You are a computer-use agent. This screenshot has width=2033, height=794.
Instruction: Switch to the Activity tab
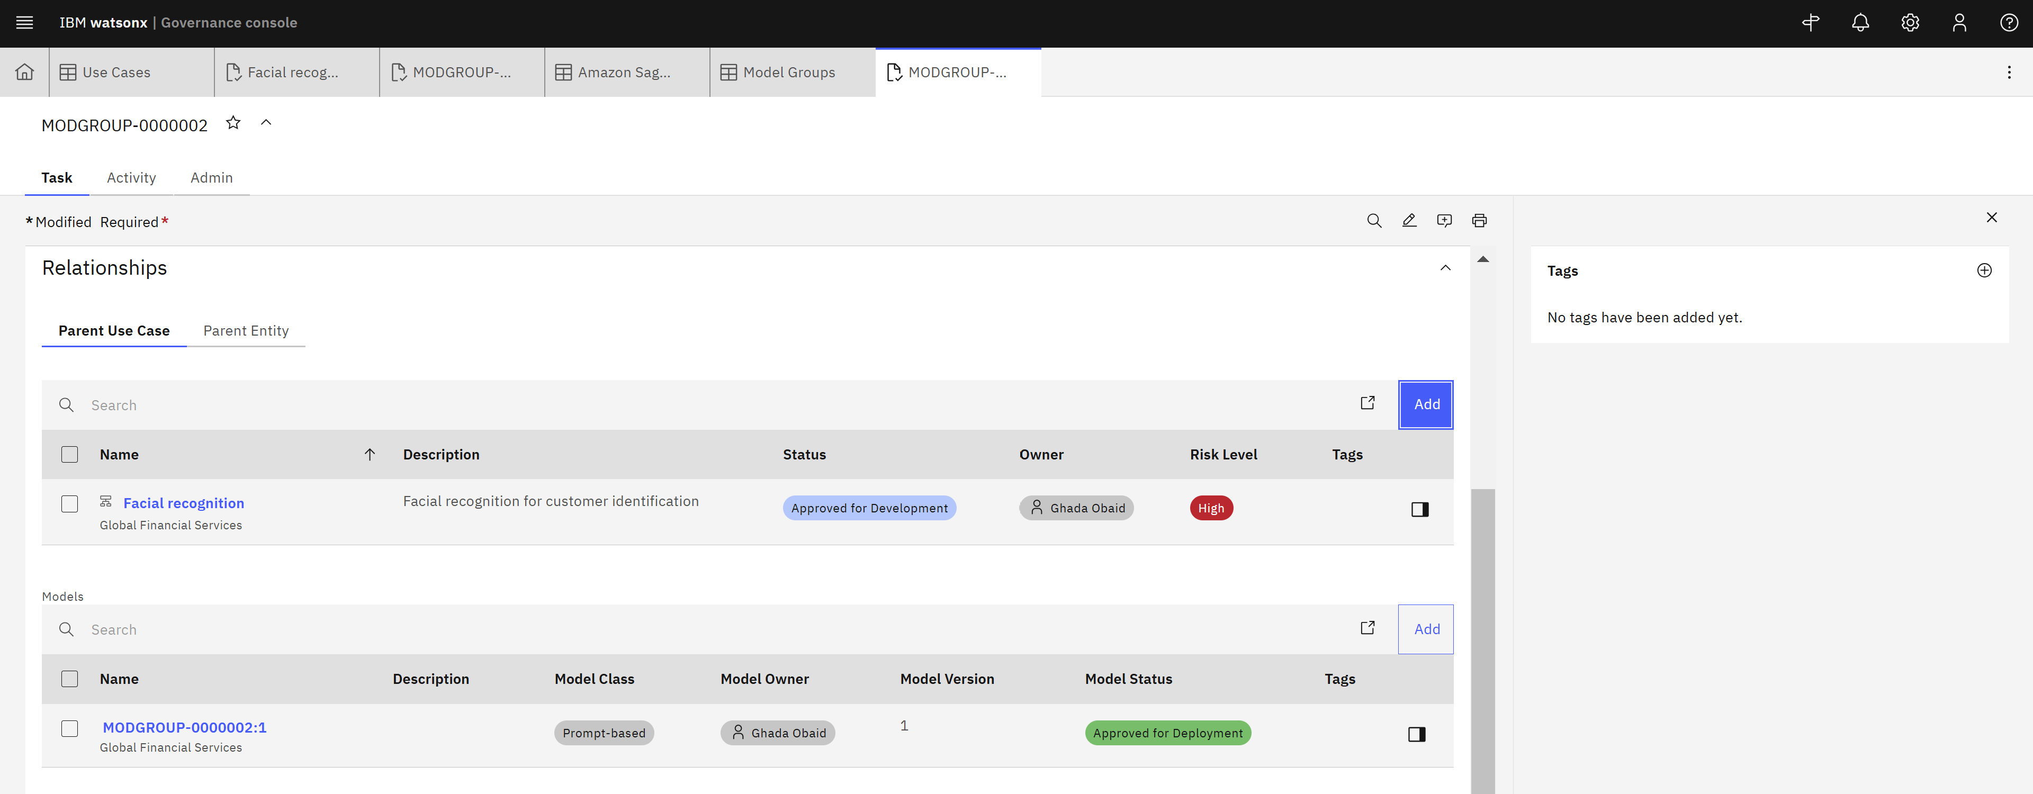click(x=131, y=177)
